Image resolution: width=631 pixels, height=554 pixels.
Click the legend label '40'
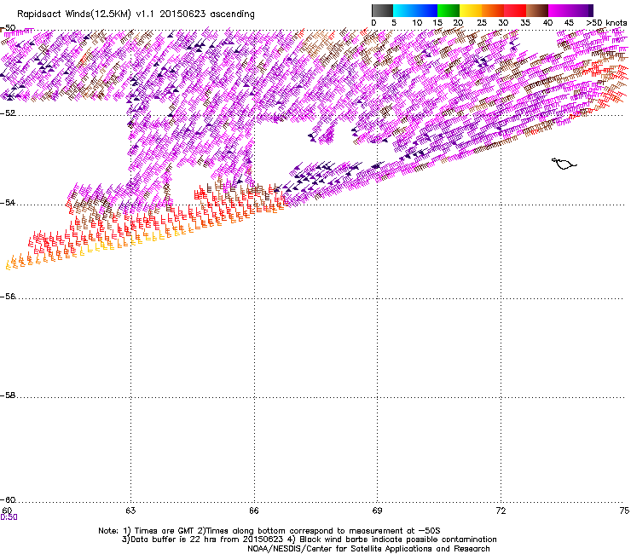547,23
